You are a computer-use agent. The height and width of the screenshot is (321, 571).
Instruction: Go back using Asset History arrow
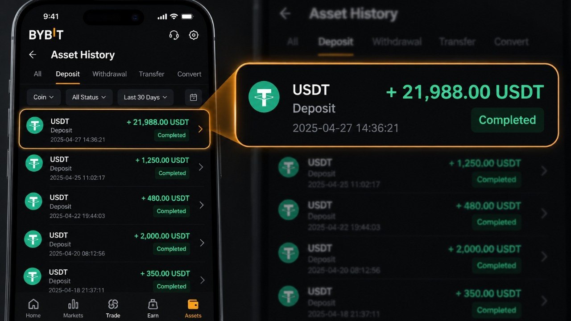(x=33, y=55)
